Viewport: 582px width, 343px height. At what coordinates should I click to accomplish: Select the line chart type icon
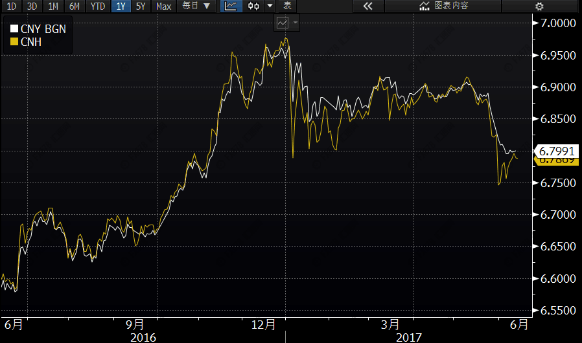click(x=231, y=6)
